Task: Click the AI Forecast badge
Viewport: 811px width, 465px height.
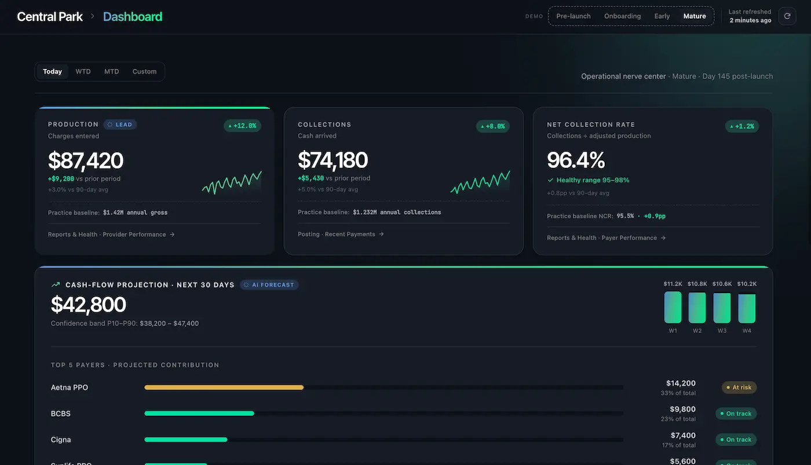Action: click(269, 285)
